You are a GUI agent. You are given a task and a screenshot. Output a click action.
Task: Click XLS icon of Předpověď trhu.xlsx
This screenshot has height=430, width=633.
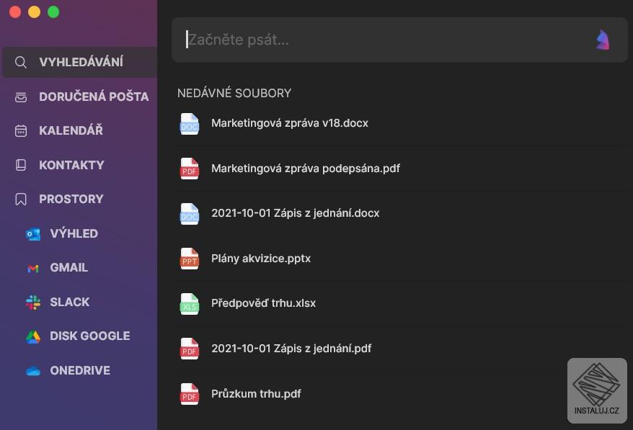click(x=190, y=303)
